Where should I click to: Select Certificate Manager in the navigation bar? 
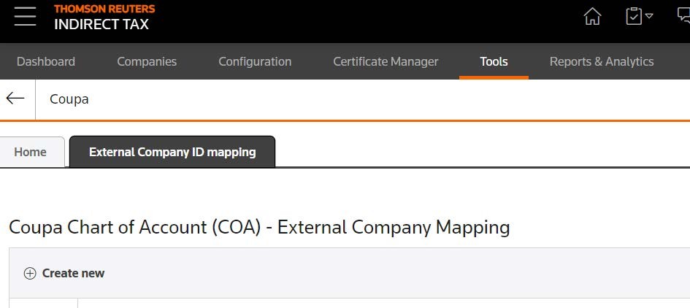[386, 61]
